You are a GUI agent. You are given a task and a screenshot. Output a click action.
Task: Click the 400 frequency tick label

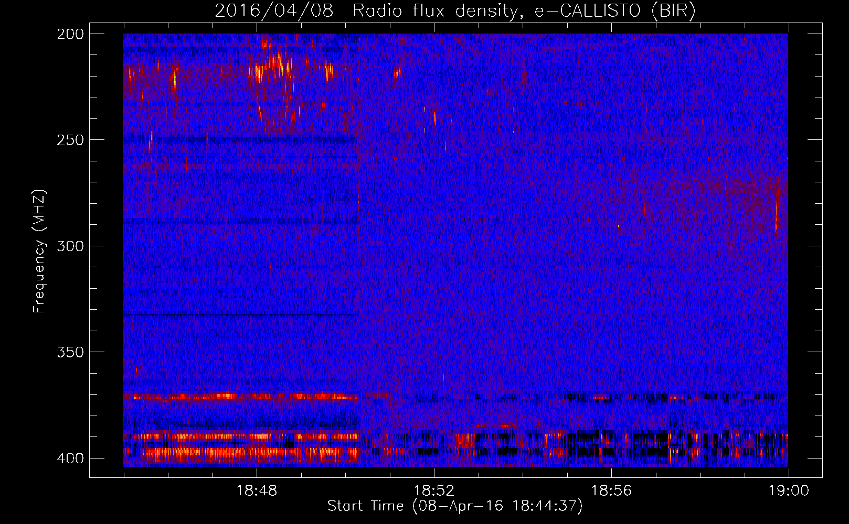(x=70, y=458)
